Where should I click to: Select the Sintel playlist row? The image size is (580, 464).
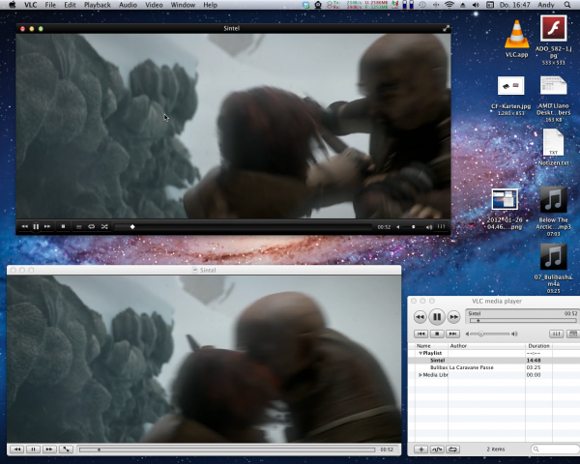[x=494, y=360]
